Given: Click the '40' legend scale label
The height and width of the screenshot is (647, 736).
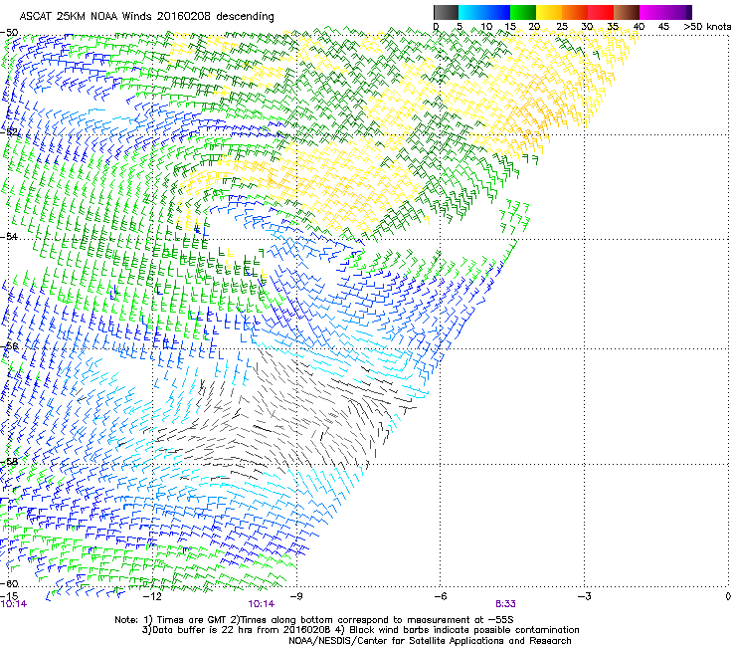Looking at the screenshot, I should [639, 27].
